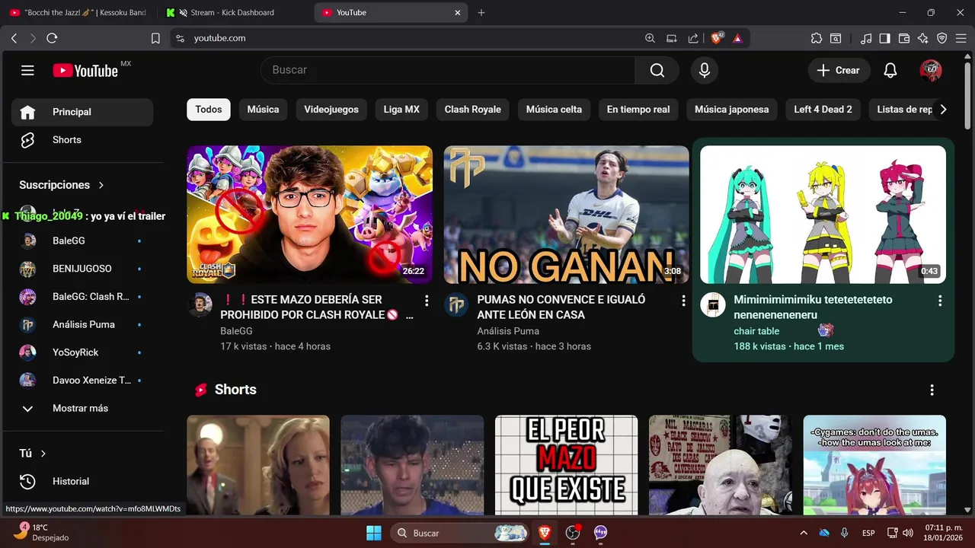
Task: Open Davoo Xeneize subscription
Action: tap(82, 380)
